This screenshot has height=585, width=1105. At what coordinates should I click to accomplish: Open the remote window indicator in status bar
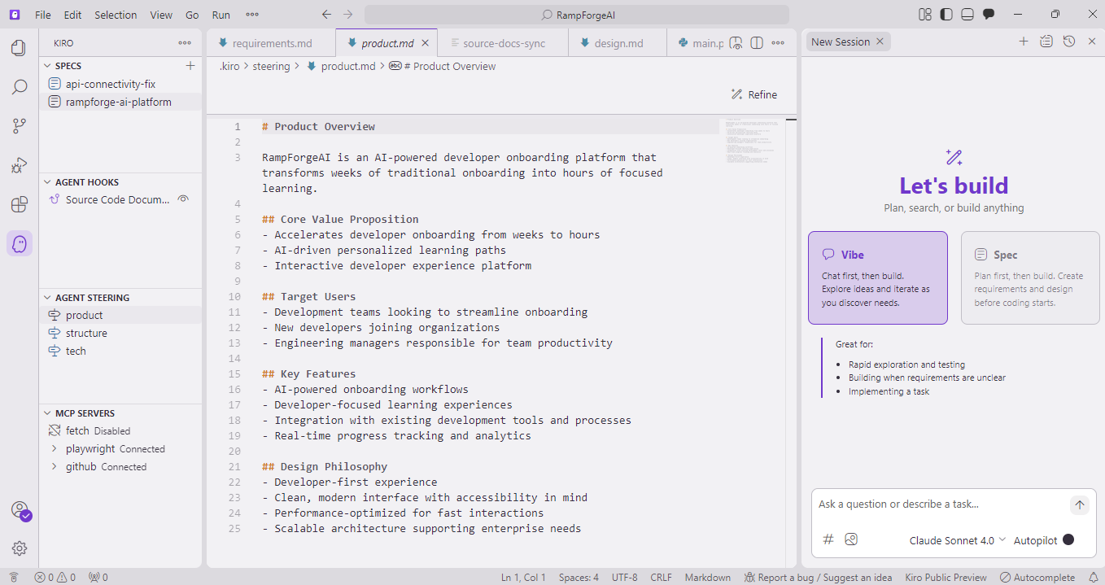tap(14, 577)
